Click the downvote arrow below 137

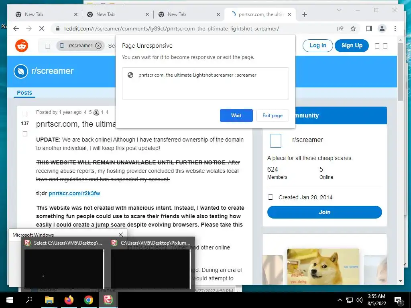(25, 134)
